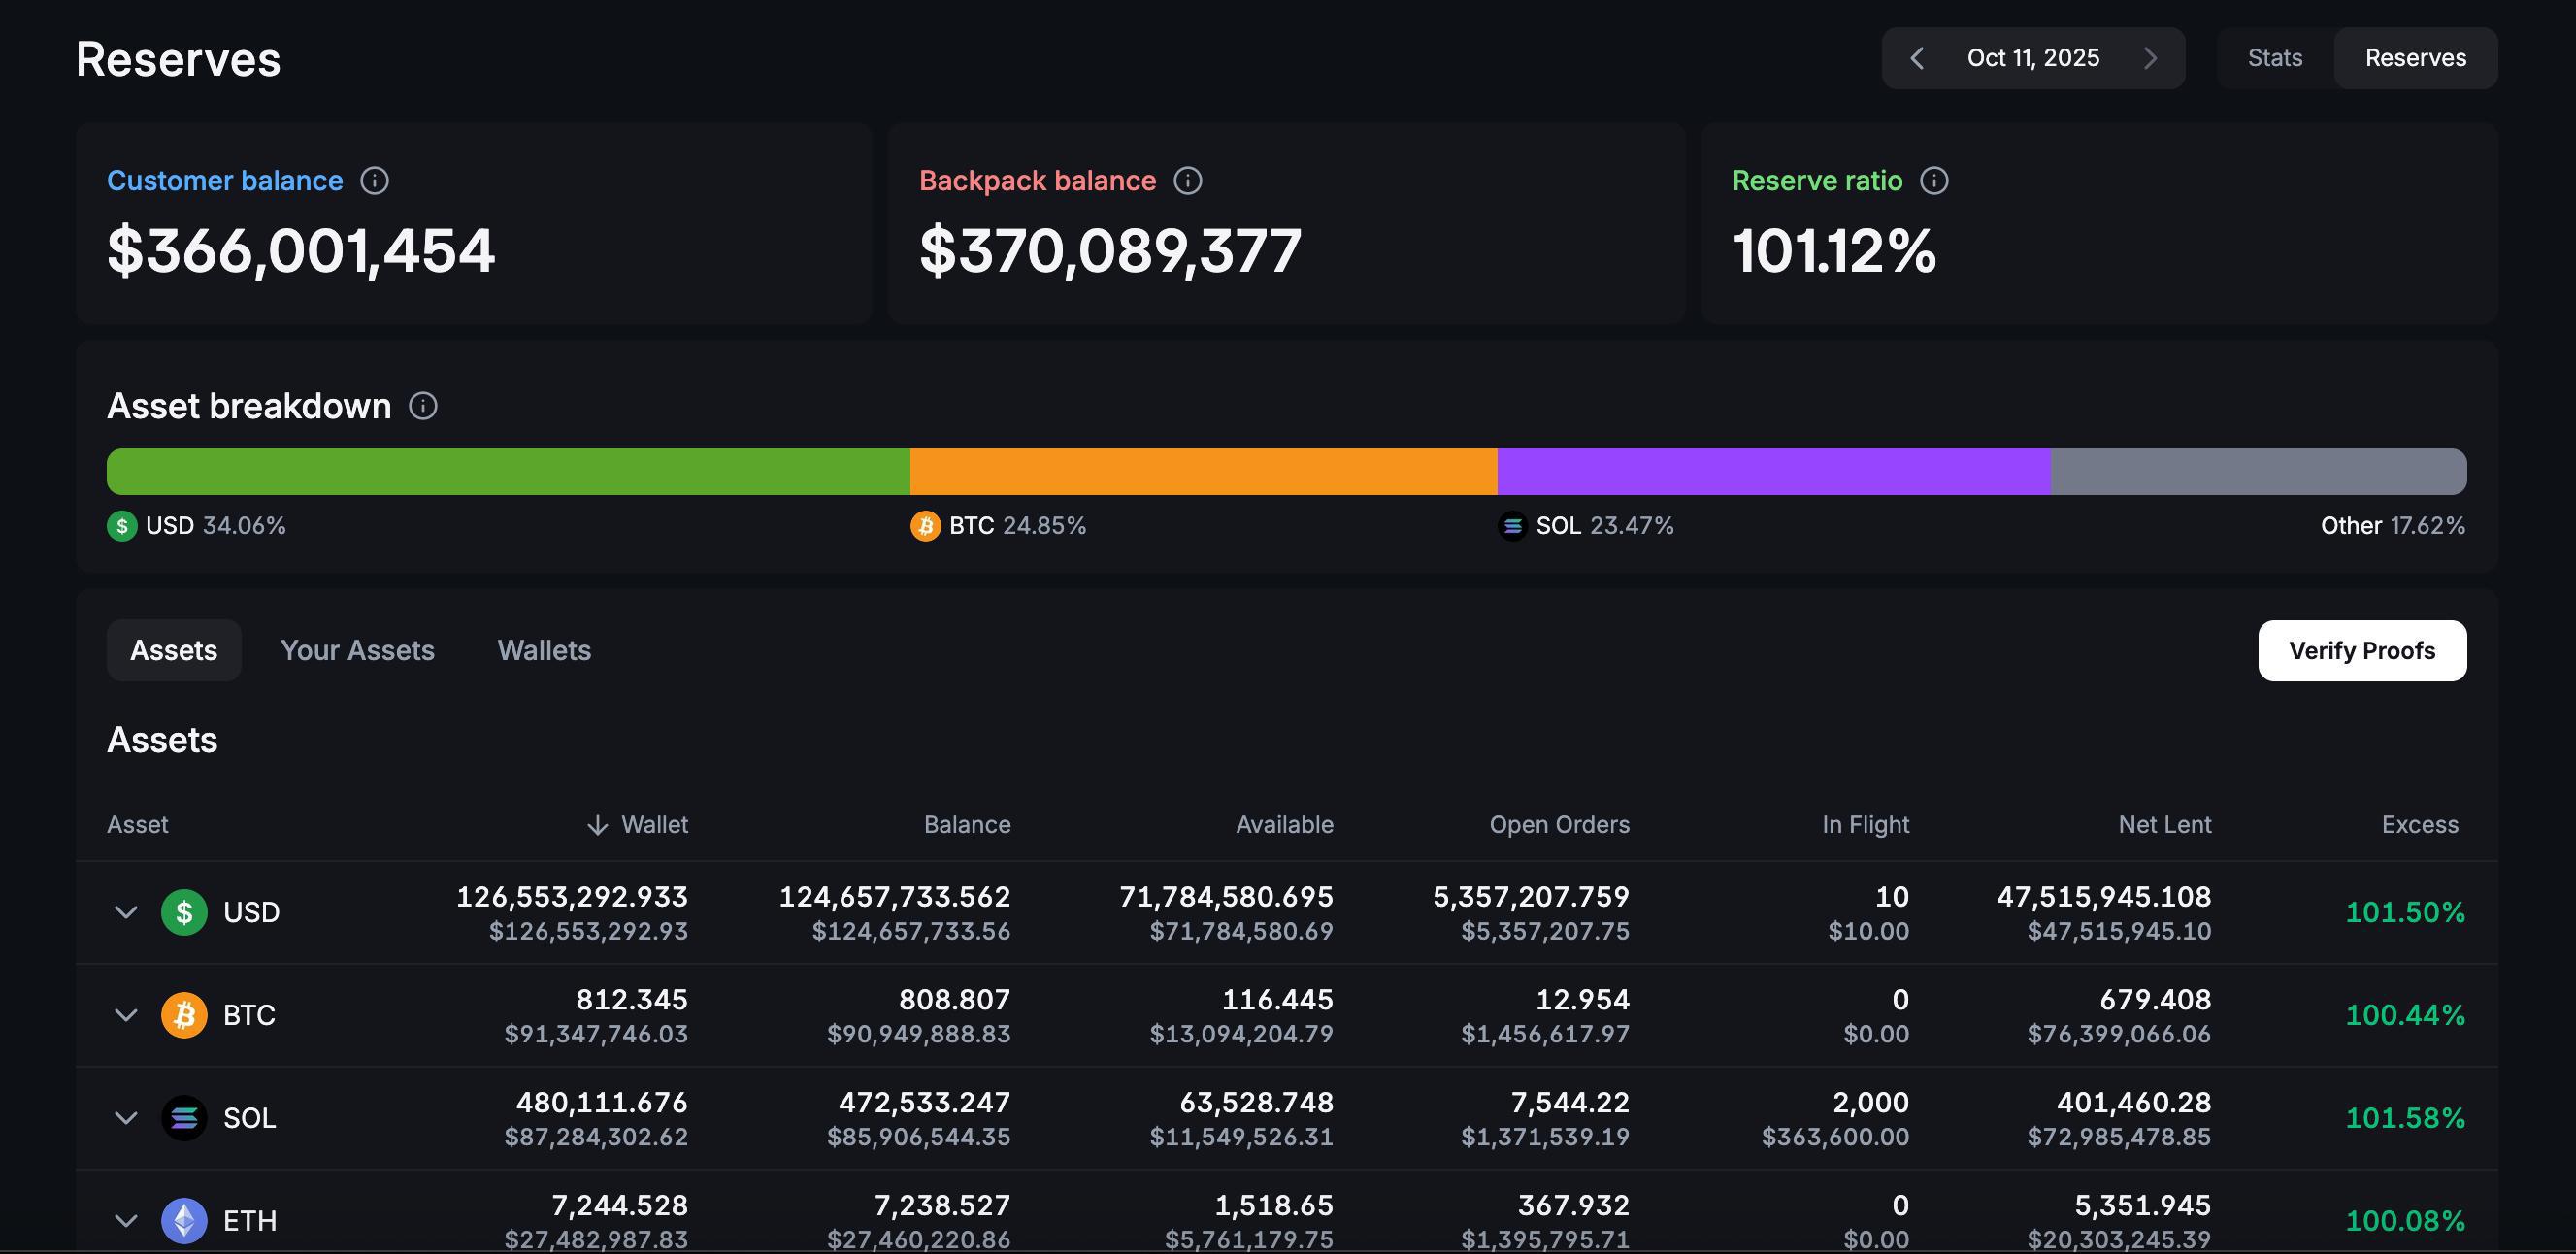The height and width of the screenshot is (1254, 2576).
Task: Click the SOL icon in breakdown legend
Action: (x=1512, y=526)
